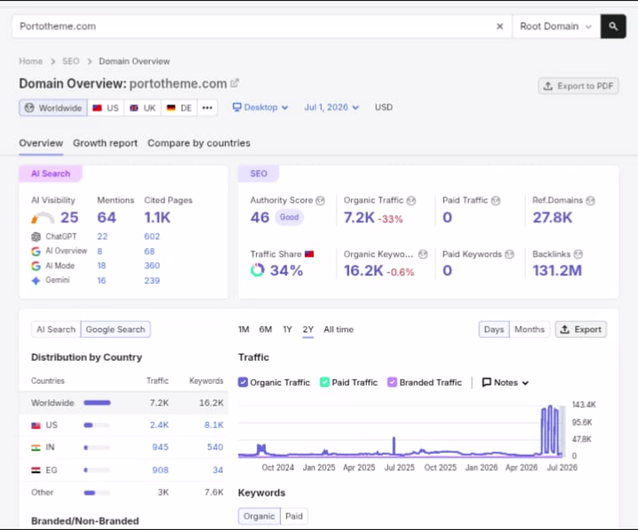Open the Growth report tab
The width and height of the screenshot is (638, 530).
[x=105, y=143]
